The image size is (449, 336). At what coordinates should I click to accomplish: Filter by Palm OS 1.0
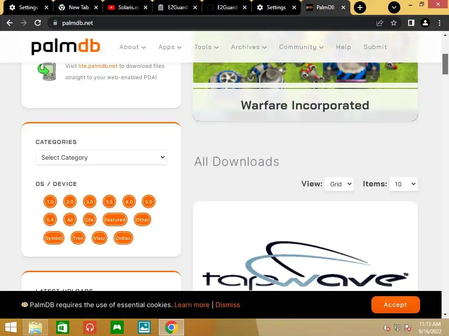pos(50,202)
